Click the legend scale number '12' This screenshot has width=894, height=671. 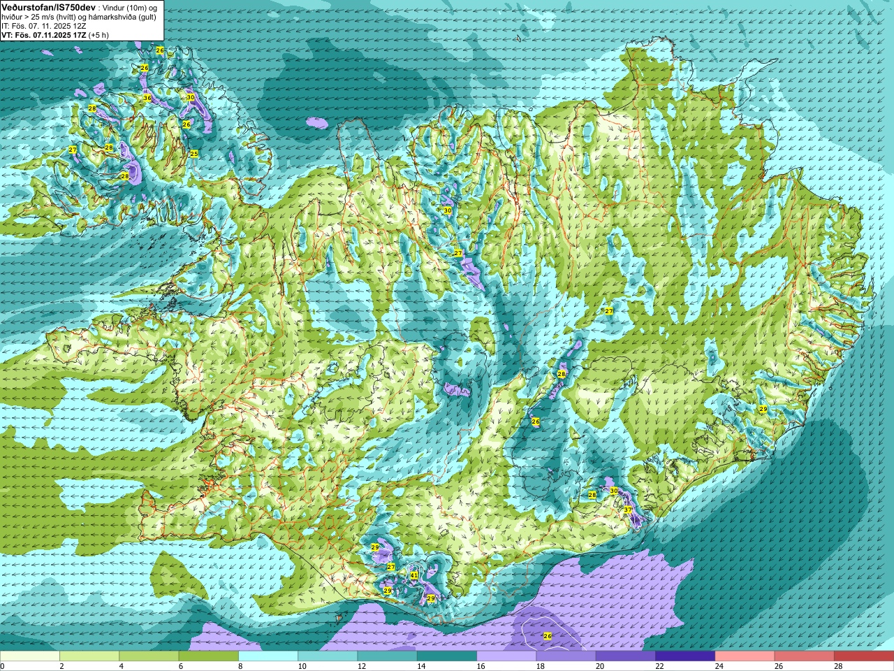361,666
